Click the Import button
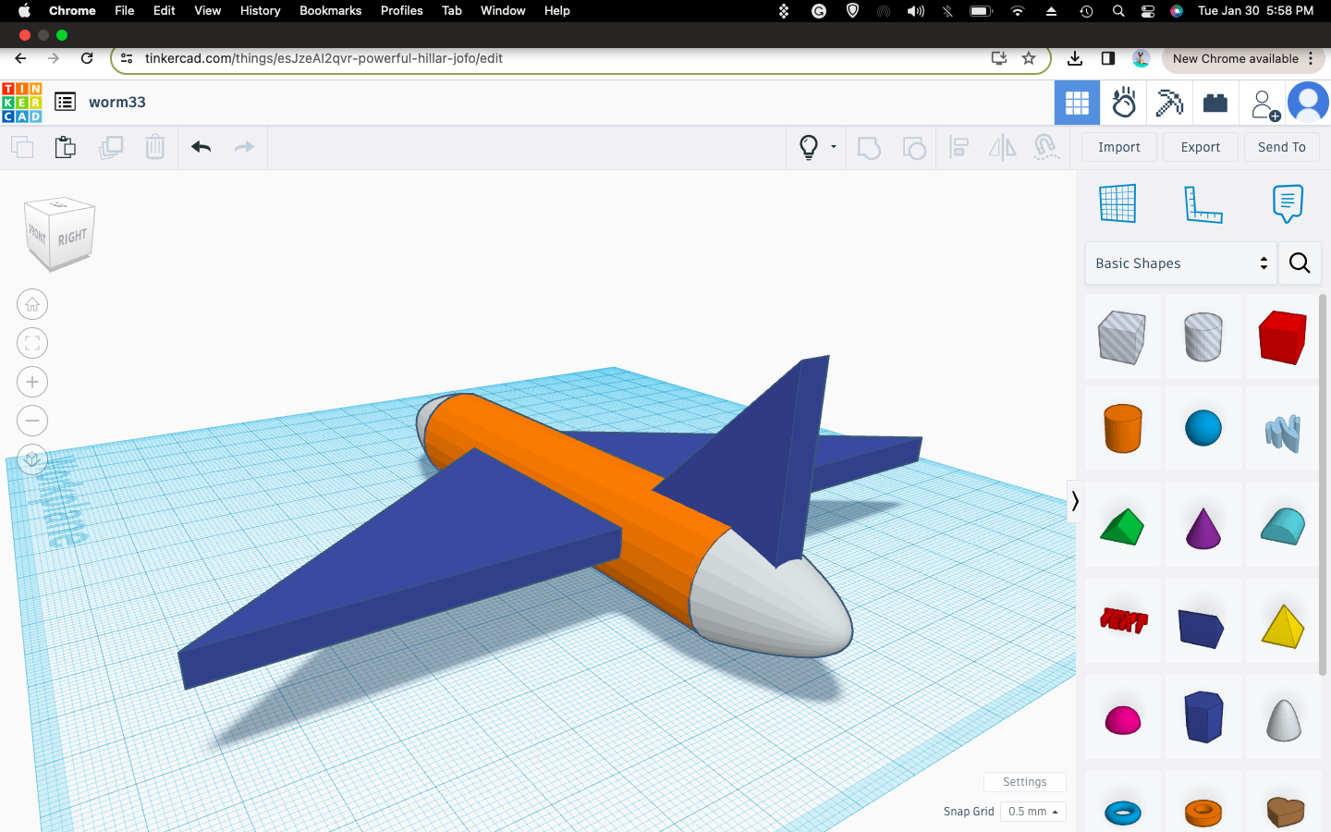 (1118, 147)
